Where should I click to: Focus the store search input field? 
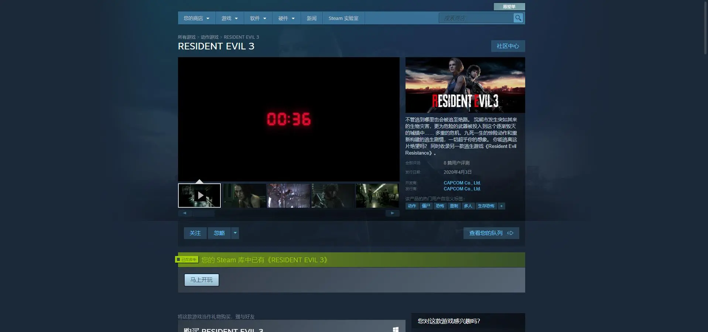point(476,18)
